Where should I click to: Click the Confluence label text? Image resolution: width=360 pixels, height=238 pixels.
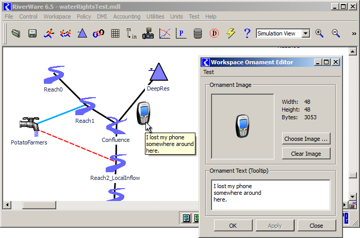click(116, 140)
